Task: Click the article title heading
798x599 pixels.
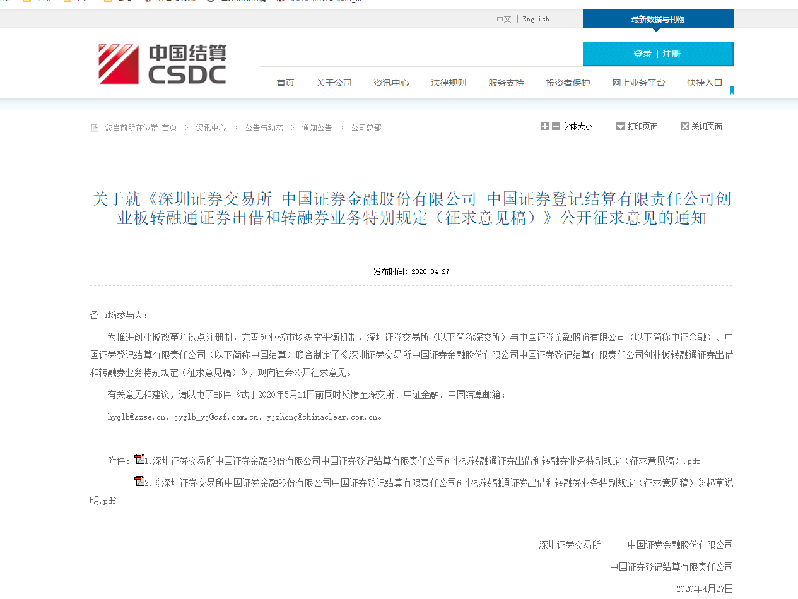Action: point(411,208)
